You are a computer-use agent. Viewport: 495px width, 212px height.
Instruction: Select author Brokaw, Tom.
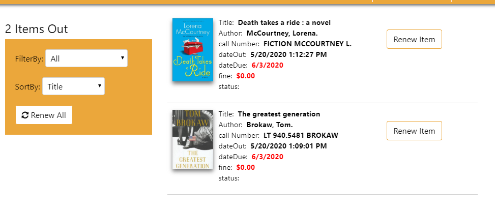click(x=270, y=125)
